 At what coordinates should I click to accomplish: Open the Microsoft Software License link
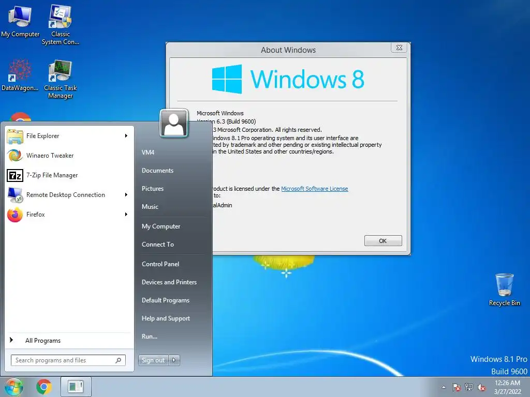click(314, 189)
